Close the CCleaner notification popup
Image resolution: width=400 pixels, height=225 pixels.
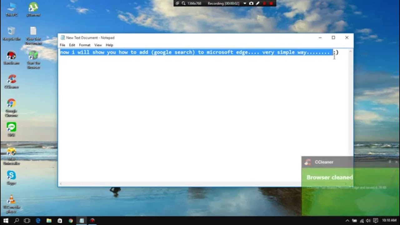point(397,162)
